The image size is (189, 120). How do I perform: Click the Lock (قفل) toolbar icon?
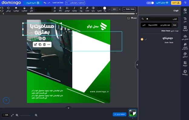coord(31,9)
